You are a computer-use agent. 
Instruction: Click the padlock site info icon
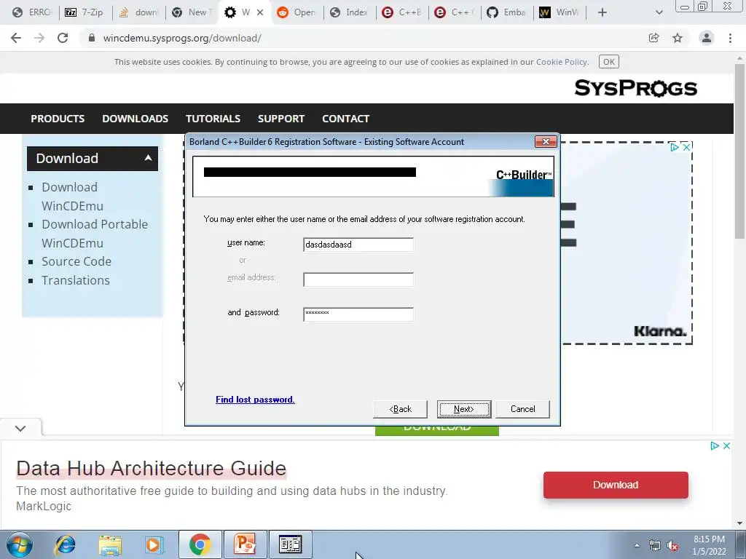(x=91, y=38)
